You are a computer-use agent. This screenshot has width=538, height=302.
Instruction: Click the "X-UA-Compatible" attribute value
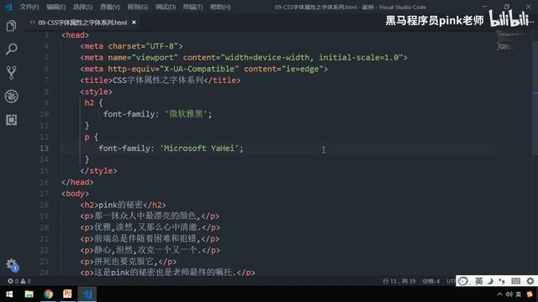tap(199, 69)
